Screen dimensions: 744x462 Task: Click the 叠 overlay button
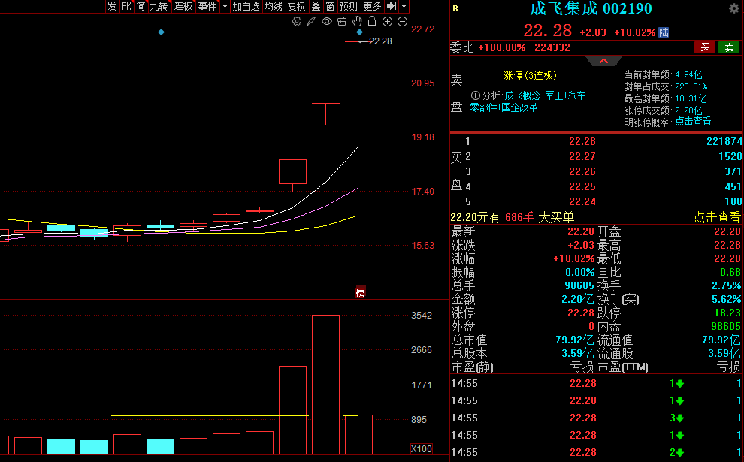(x=316, y=6)
